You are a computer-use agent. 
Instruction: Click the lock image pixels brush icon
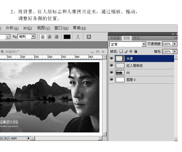tap(126, 51)
